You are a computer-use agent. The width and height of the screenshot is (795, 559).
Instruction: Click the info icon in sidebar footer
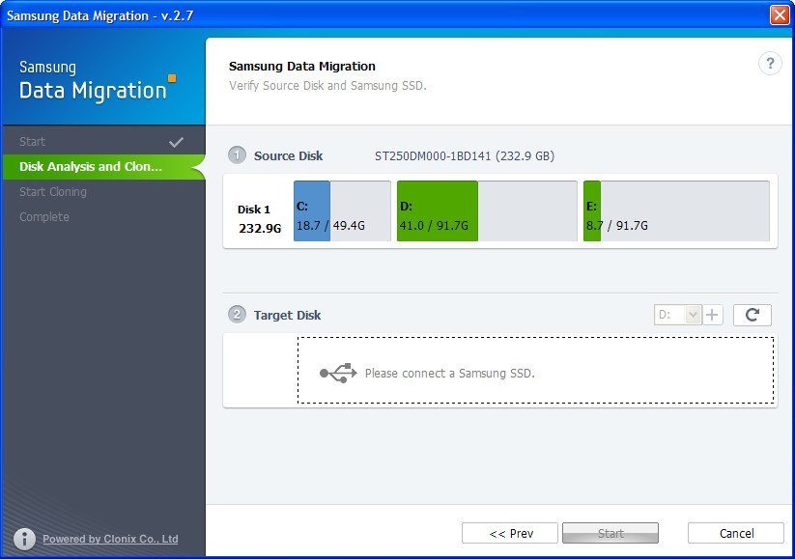pyautogui.click(x=24, y=539)
